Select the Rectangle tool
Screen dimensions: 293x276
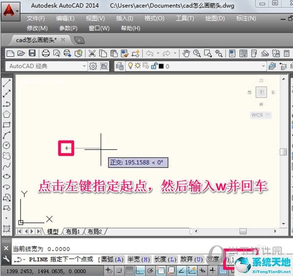(6, 125)
